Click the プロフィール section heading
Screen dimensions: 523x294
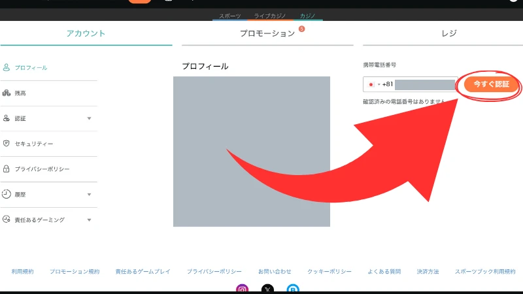205,67
